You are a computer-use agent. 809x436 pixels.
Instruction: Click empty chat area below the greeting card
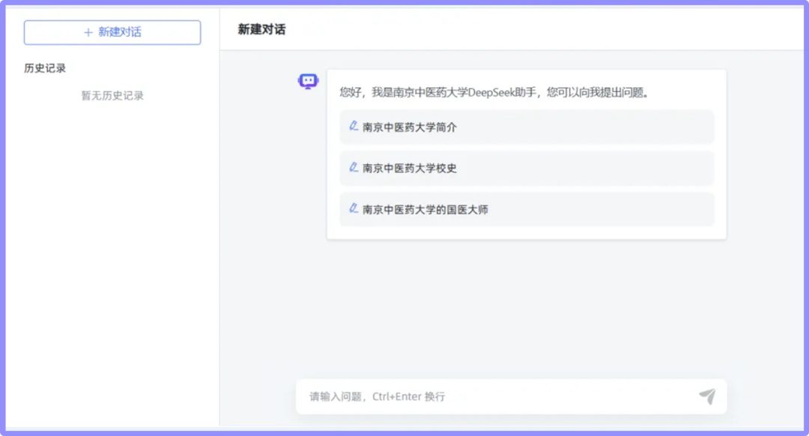[509, 307]
